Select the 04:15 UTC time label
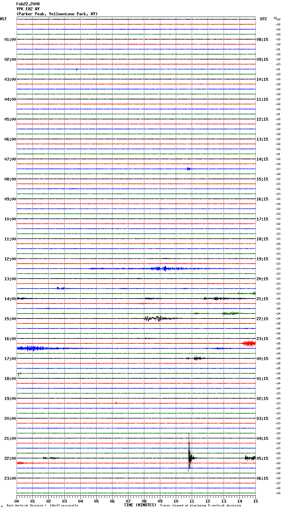This screenshot has width=282, height=510. click(262, 439)
